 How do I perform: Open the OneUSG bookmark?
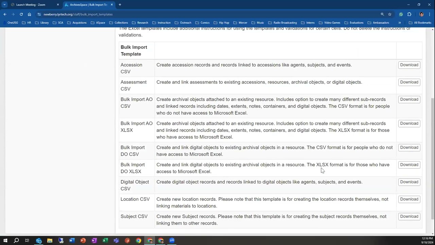10,23
